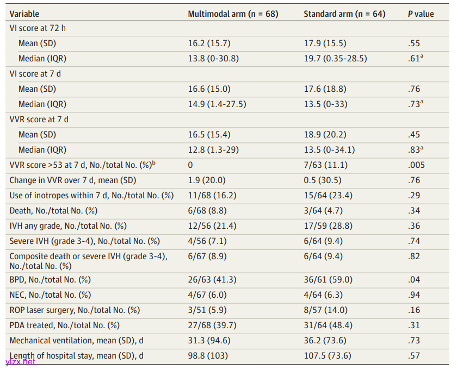Select the Death row label
The image size is (457, 370).
[53, 210]
